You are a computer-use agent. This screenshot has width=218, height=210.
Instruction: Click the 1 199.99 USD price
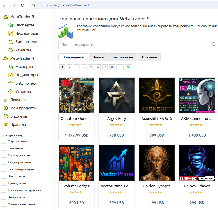click(x=77, y=135)
